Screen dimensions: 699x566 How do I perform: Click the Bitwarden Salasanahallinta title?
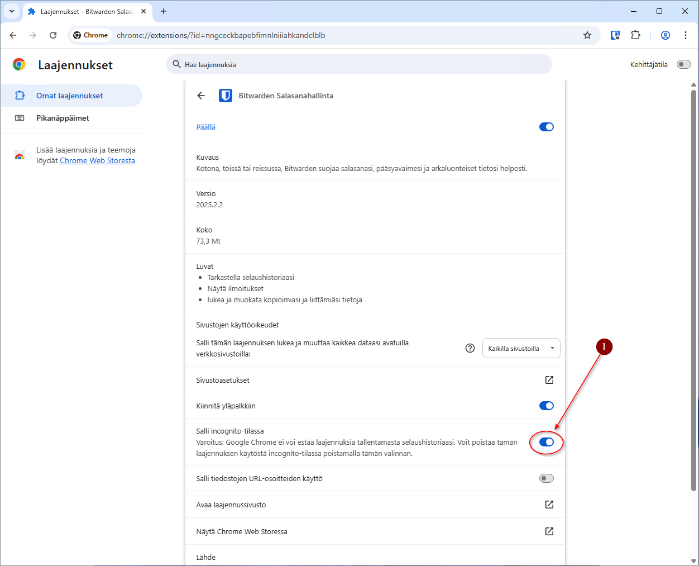click(286, 96)
